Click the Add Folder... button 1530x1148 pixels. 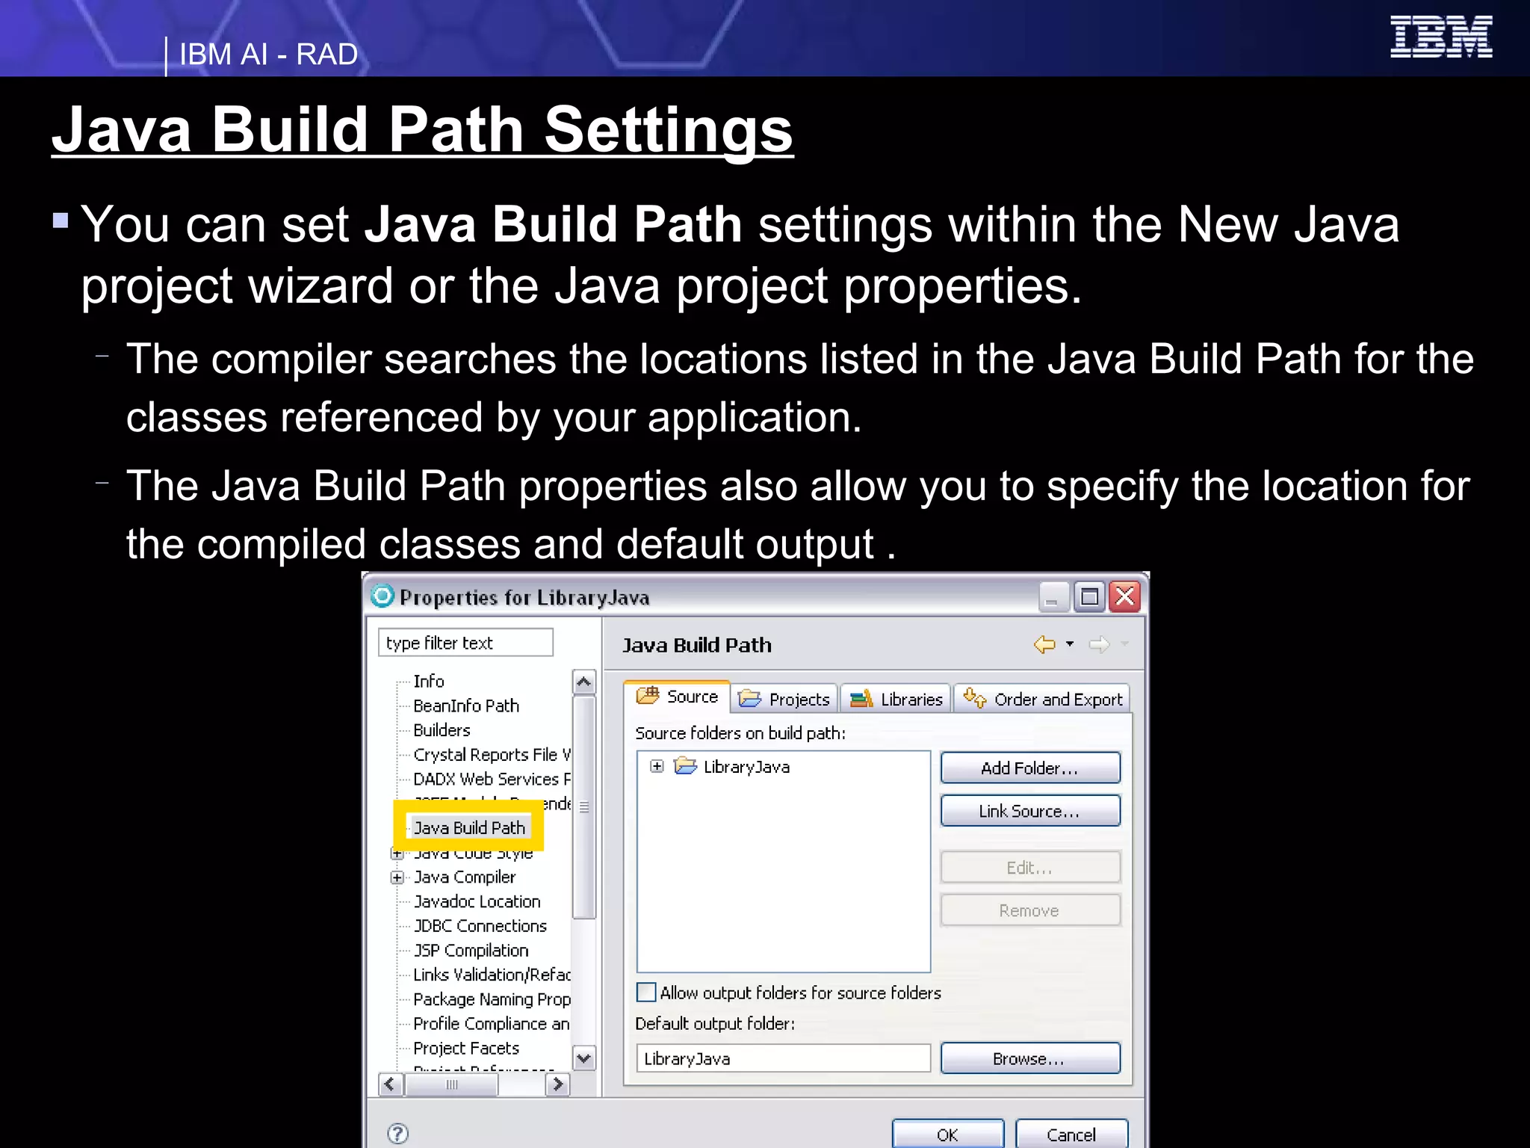click(1030, 768)
